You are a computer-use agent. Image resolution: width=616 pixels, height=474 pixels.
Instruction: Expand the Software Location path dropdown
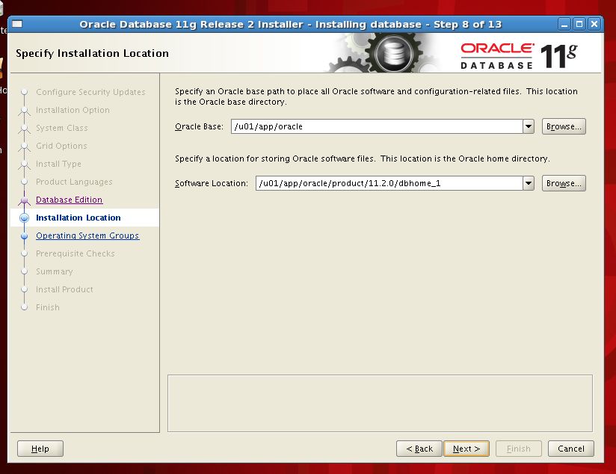pos(529,183)
